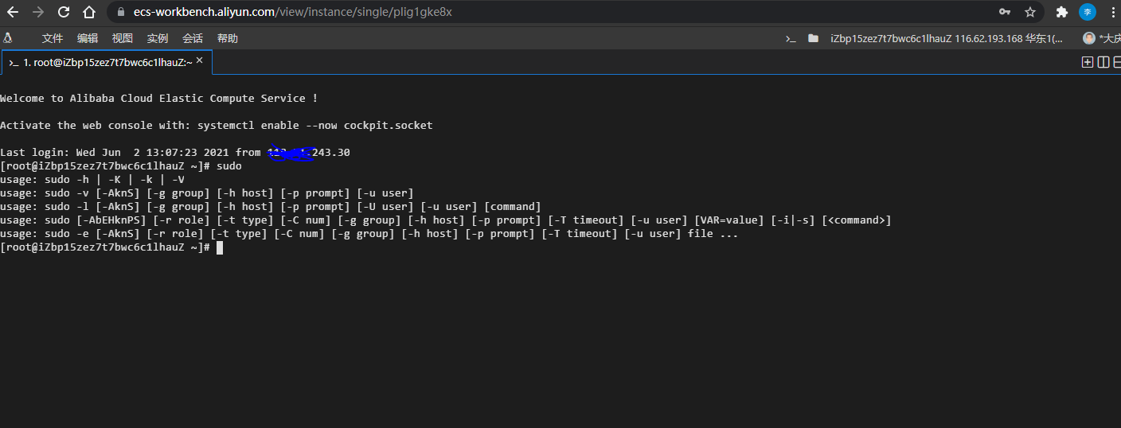Close the root terminal session tab
1121x428 pixels.
coord(200,60)
